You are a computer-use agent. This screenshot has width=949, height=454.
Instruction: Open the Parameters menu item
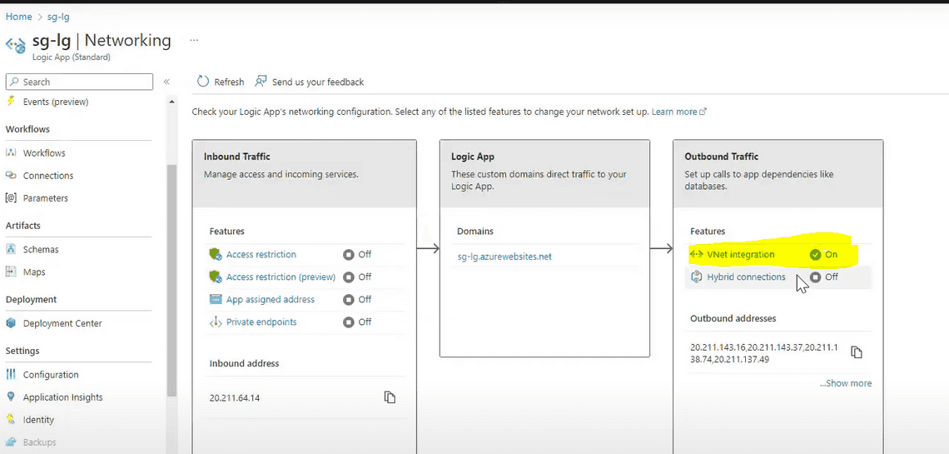46,198
